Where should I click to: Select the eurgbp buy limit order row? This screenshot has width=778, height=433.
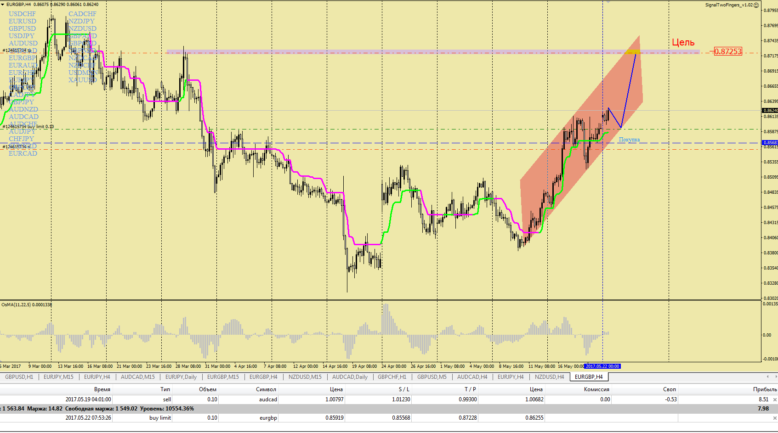pyautogui.click(x=389, y=418)
